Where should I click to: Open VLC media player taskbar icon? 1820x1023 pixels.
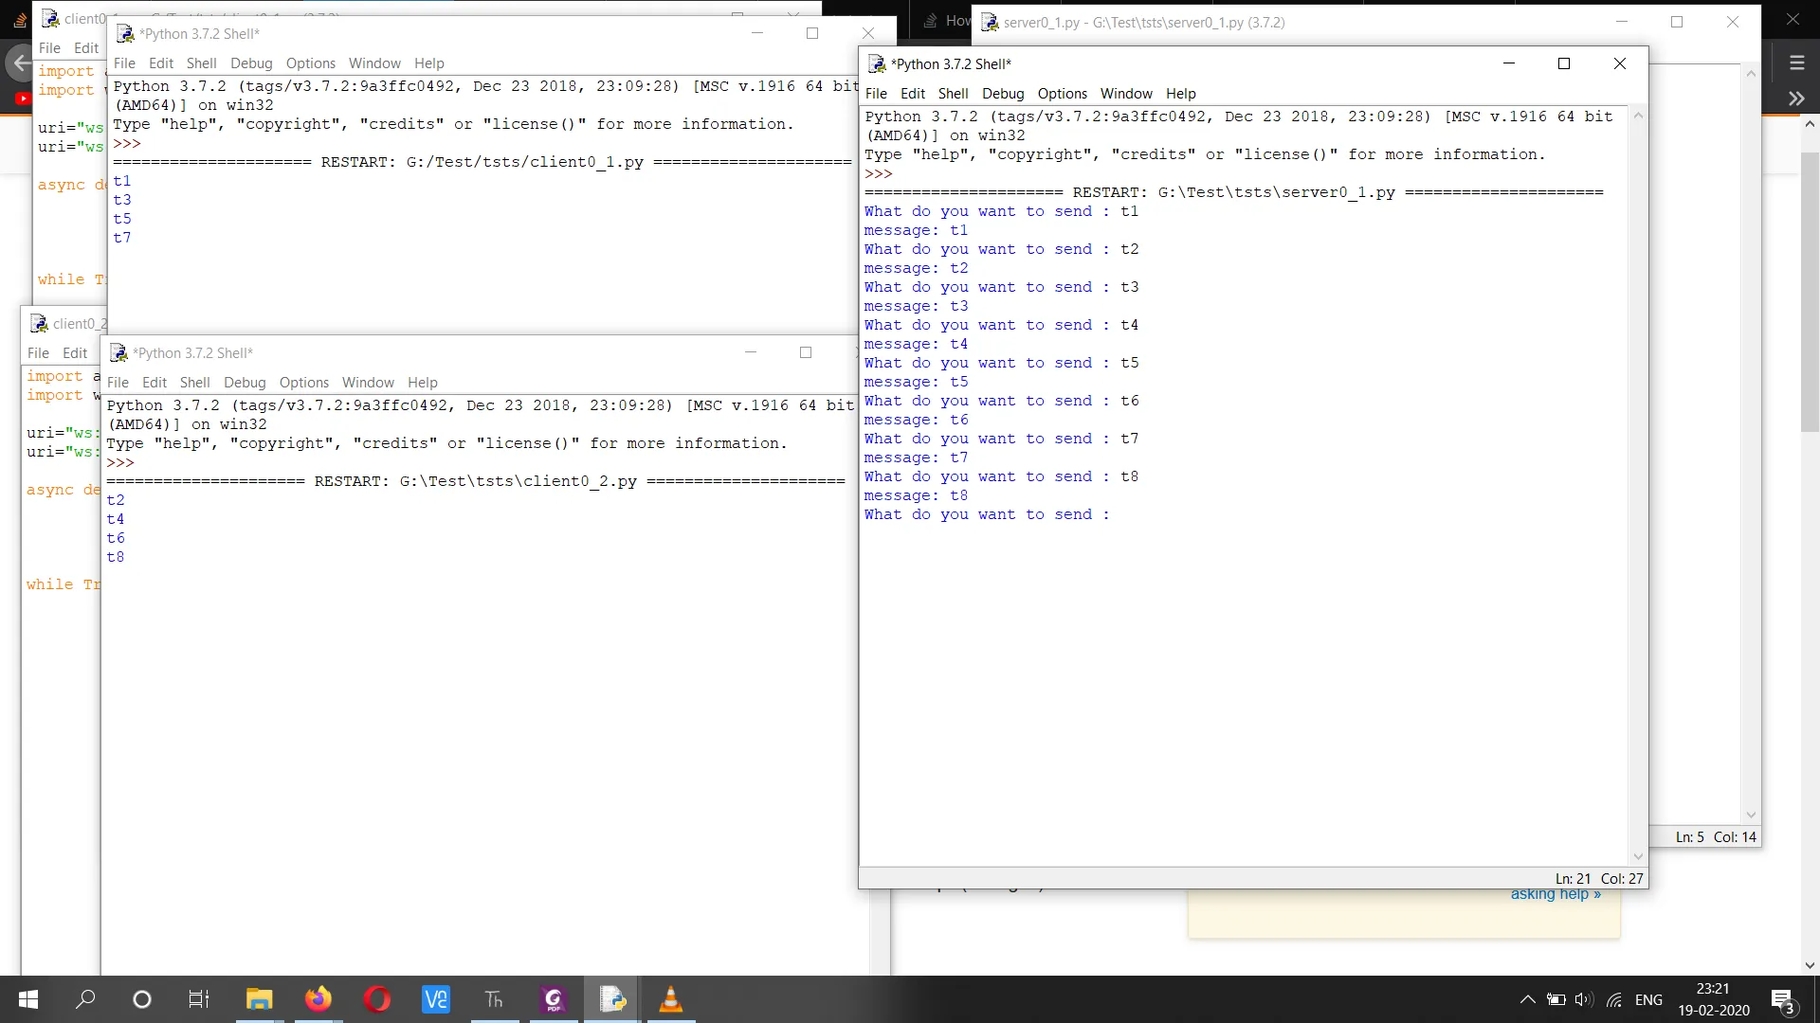click(x=671, y=999)
